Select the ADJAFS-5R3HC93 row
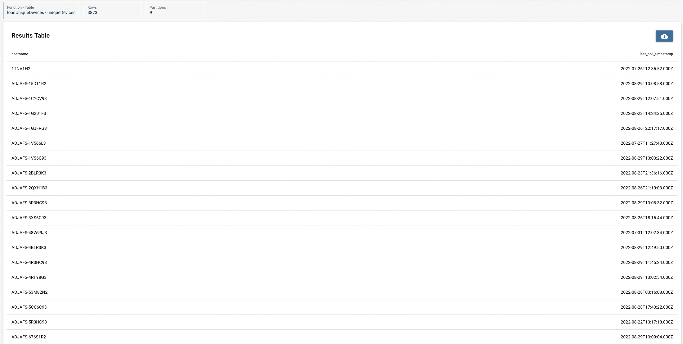683x344 pixels. [342, 322]
